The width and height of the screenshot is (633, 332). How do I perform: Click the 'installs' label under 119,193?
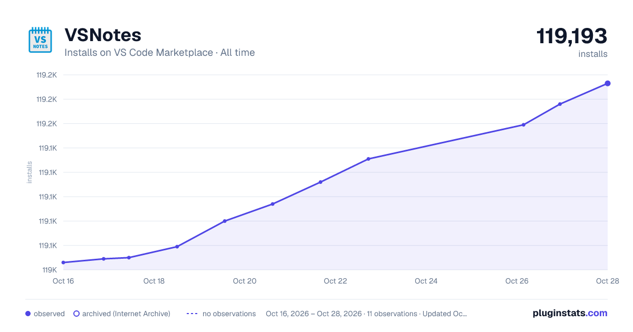(x=593, y=54)
